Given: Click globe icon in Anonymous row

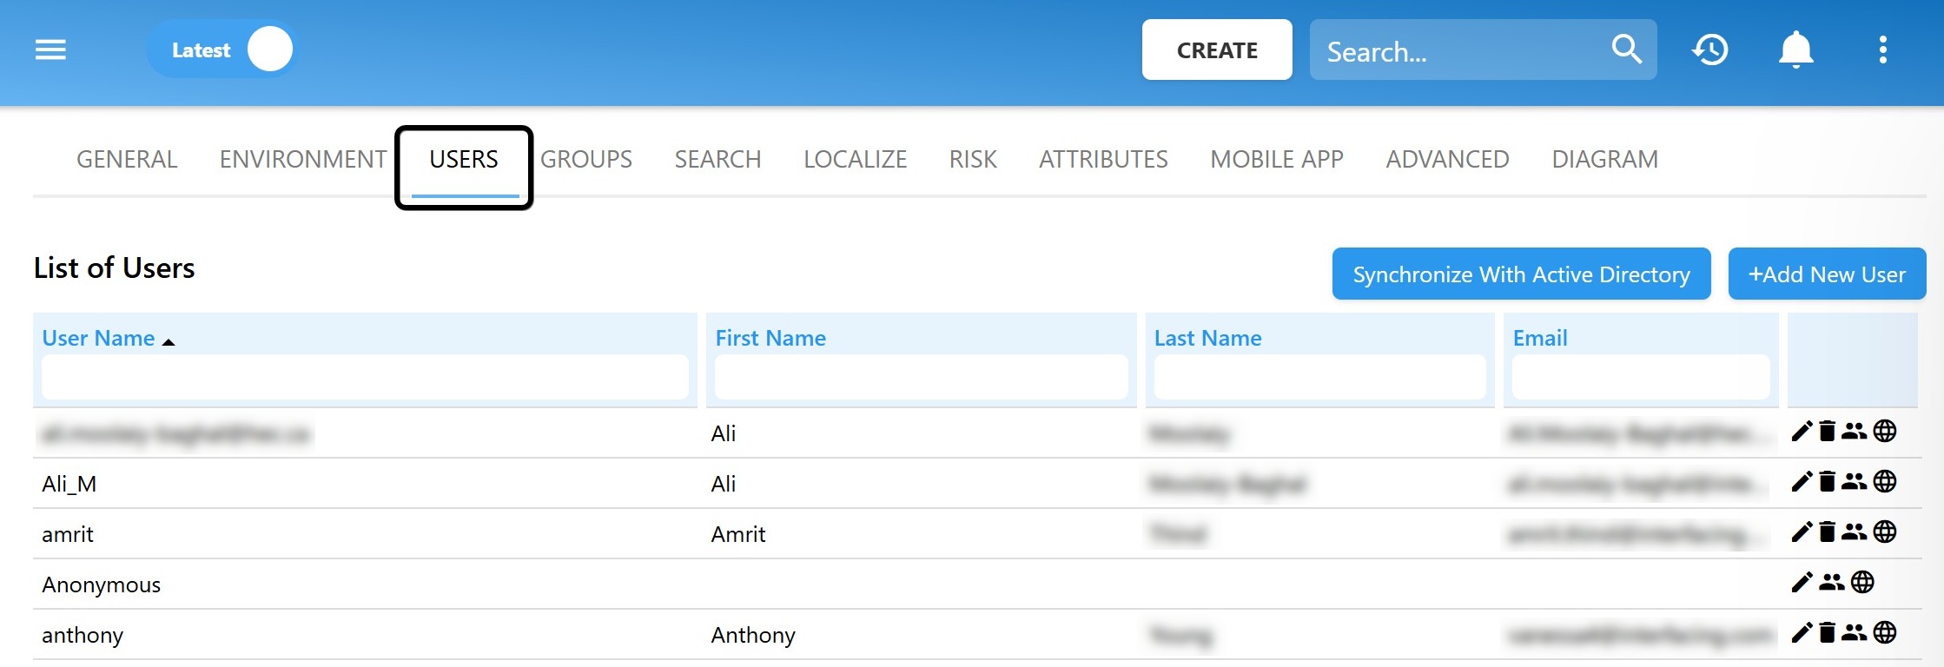Looking at the screenshot, I should click(1862, 582).
